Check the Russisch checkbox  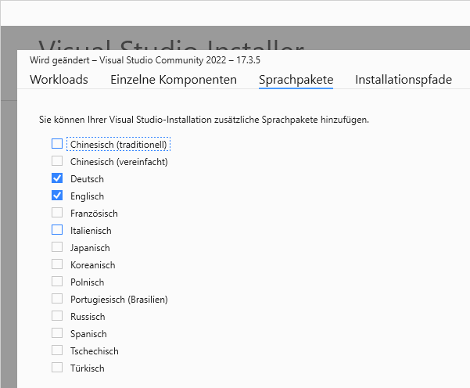[57, 316]
